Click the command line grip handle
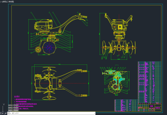This screenshot has height=115, width=167. tap(1, 113)
